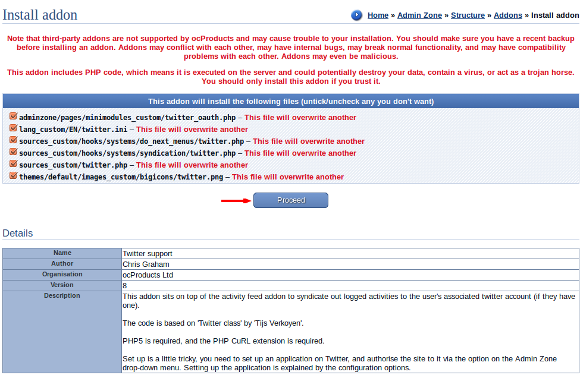Return to the Addons breadcrumb link
The image size is (580, 378).
tap(508, 15)
